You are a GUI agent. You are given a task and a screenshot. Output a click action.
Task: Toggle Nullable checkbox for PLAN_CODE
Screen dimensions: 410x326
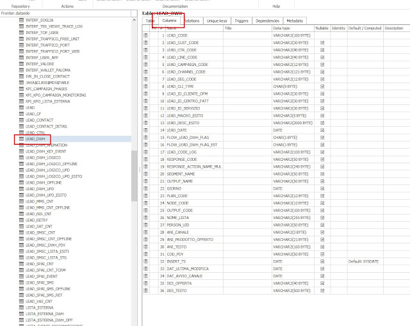[322, 196]
